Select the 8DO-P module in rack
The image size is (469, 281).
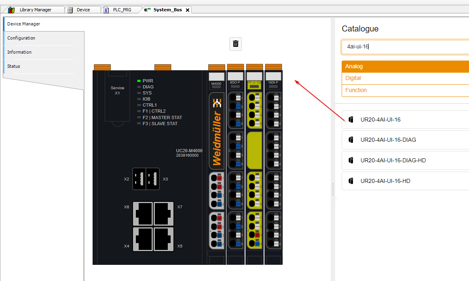click(x=235, y=164)
